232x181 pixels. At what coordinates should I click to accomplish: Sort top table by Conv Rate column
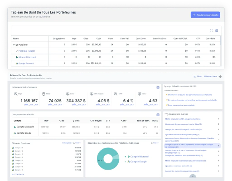tap(210, 39)
